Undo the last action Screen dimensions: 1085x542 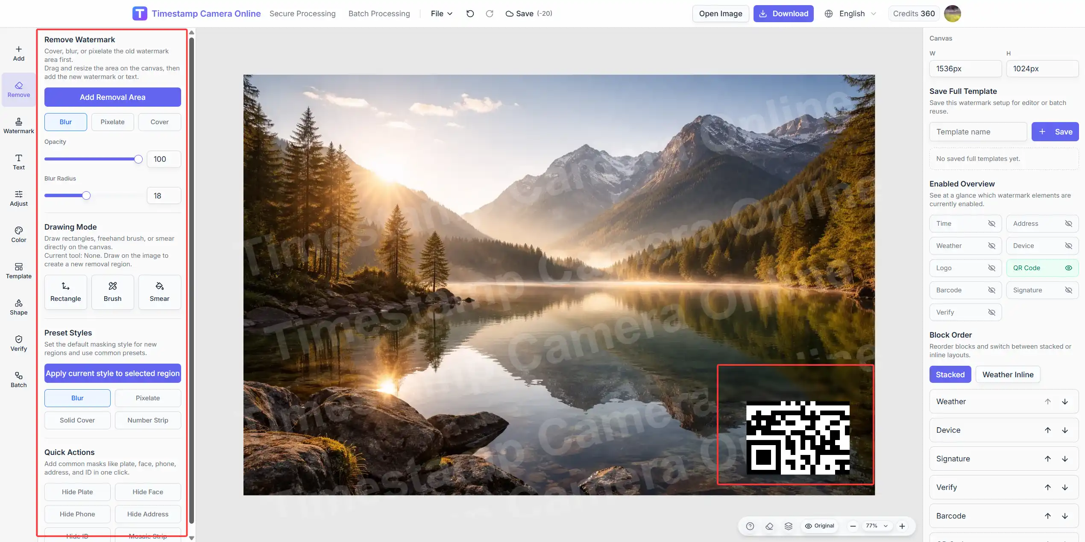[x=470, y=14]
